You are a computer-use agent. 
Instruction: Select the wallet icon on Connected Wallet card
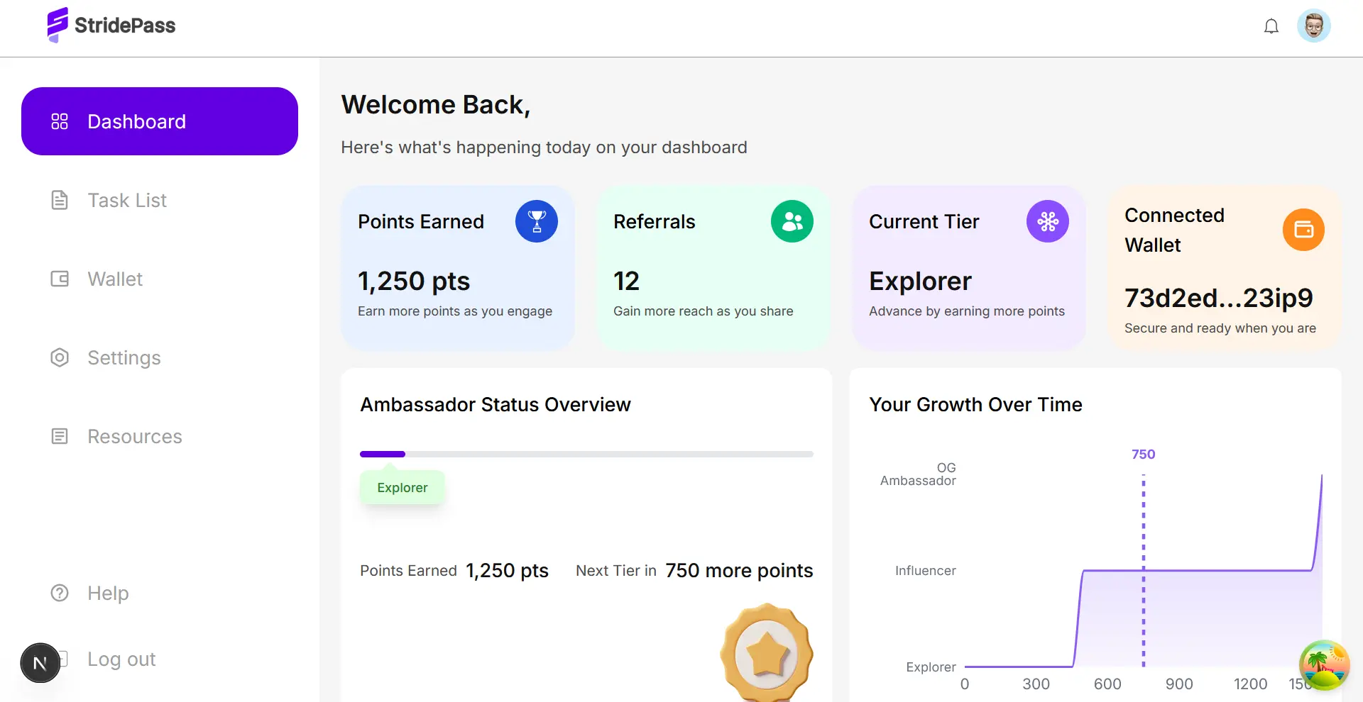[x=1303, y=229]
